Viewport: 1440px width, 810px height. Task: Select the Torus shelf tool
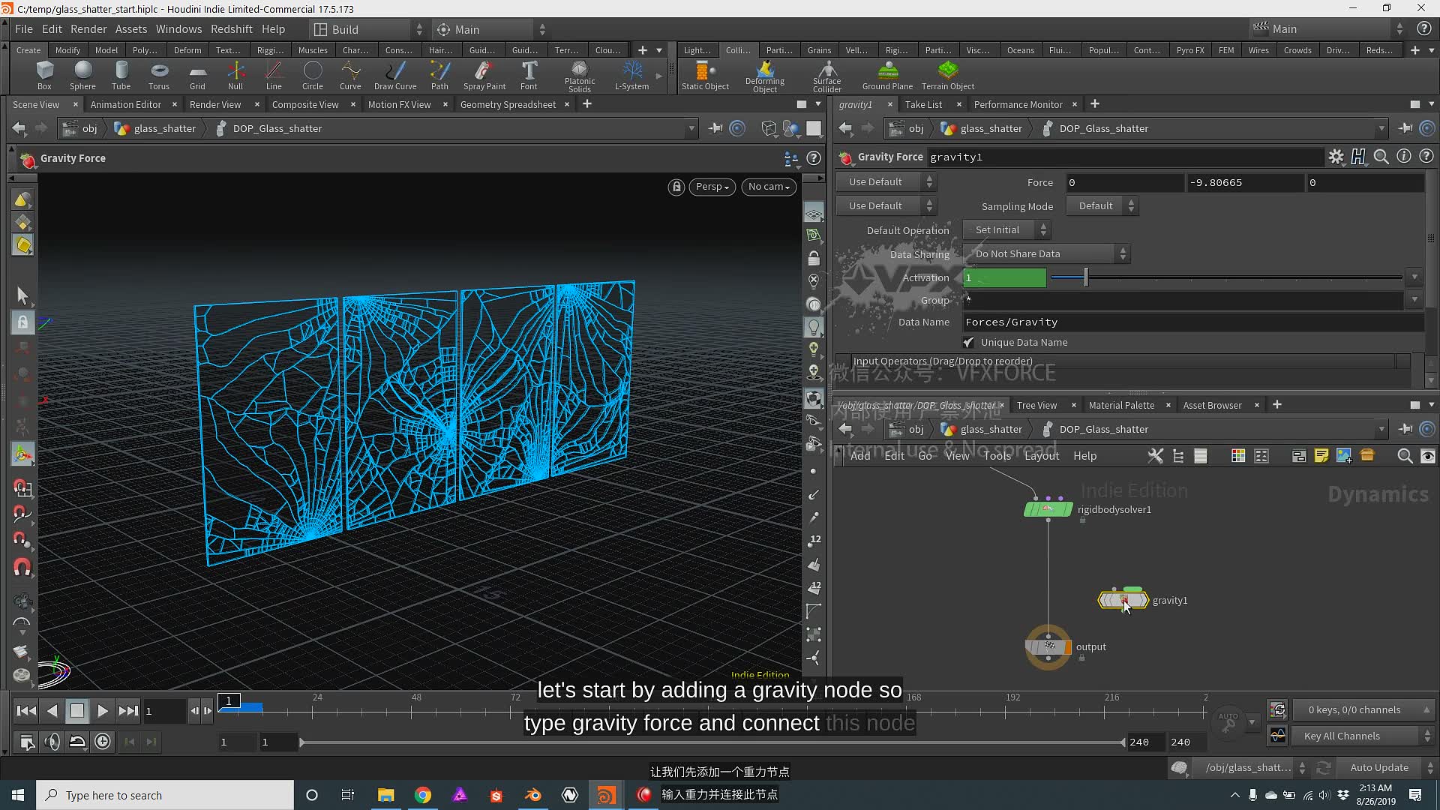159,76
